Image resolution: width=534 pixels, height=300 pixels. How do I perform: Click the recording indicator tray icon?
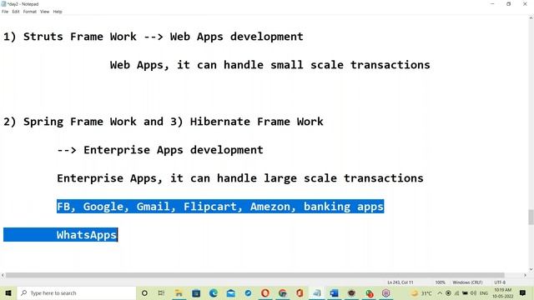[448, 292]
